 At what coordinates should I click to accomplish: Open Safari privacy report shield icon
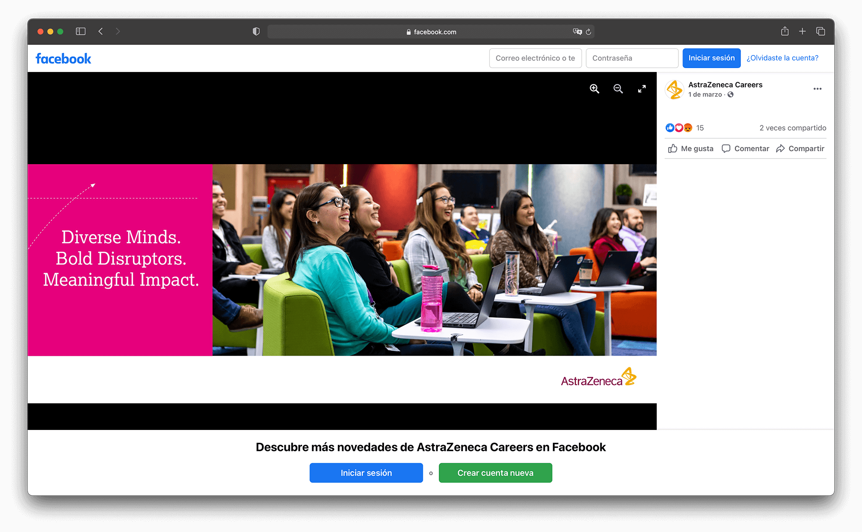pyautogui.click(x=256, y=31)
